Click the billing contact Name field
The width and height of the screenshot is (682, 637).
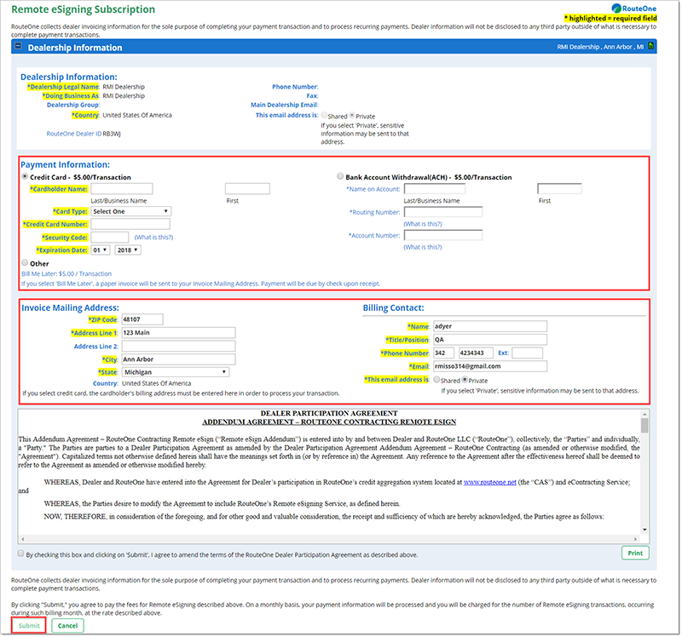coord(490,326)
